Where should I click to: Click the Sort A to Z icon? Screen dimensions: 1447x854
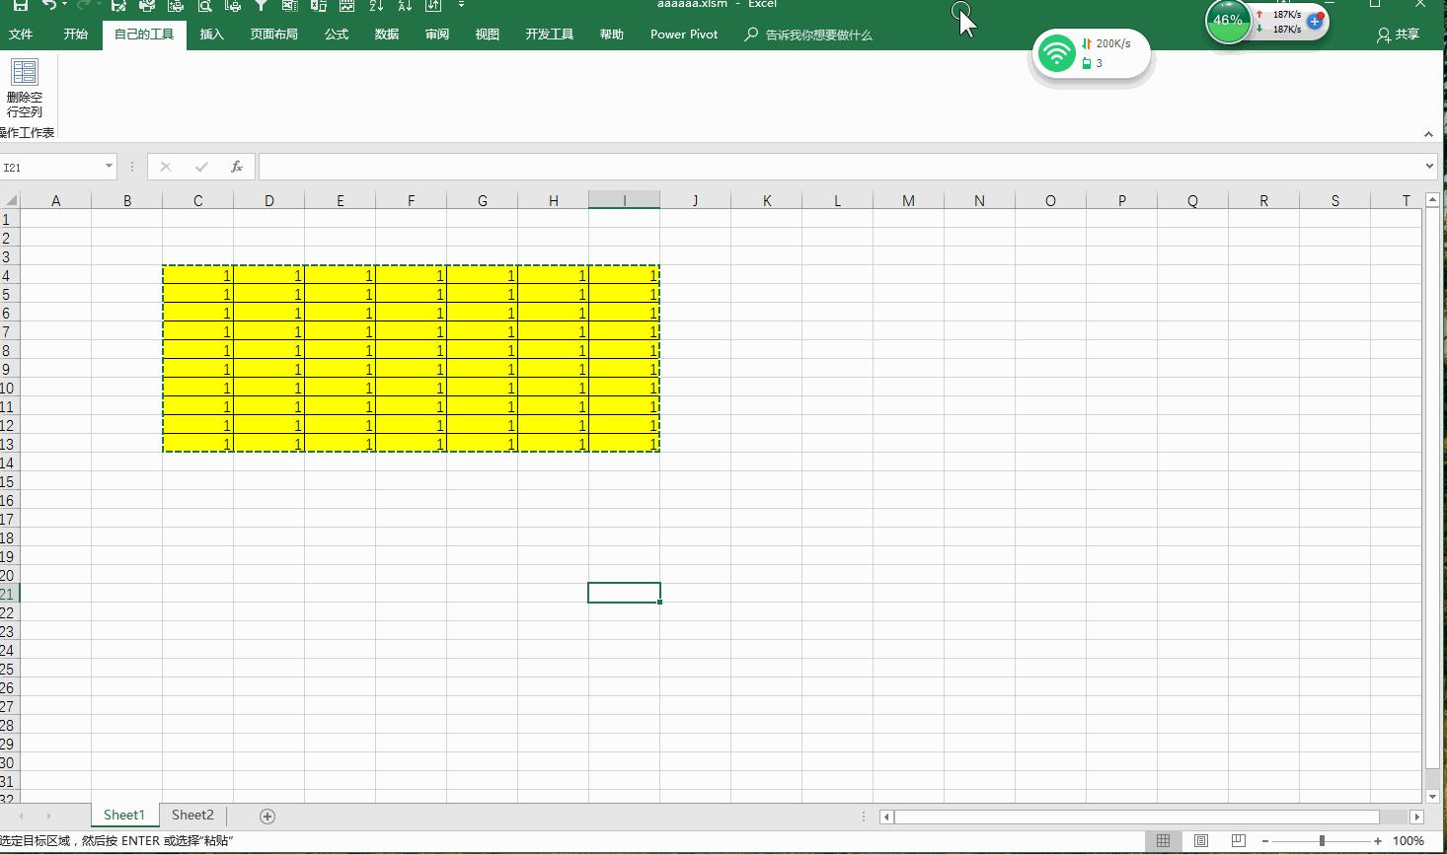pyautogui.click(x=376, y=6)
